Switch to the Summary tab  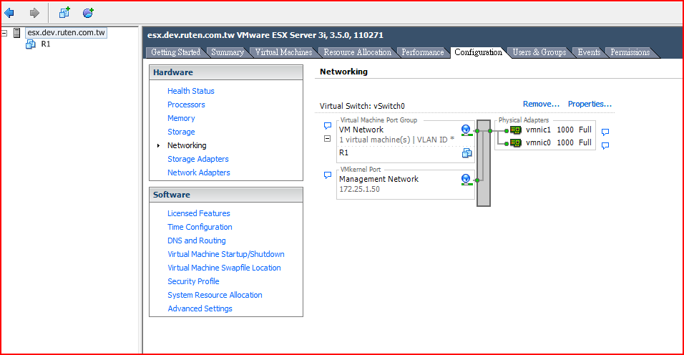[228, 52]
